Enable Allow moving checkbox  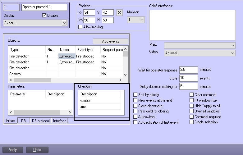click(x=80, y=27)
